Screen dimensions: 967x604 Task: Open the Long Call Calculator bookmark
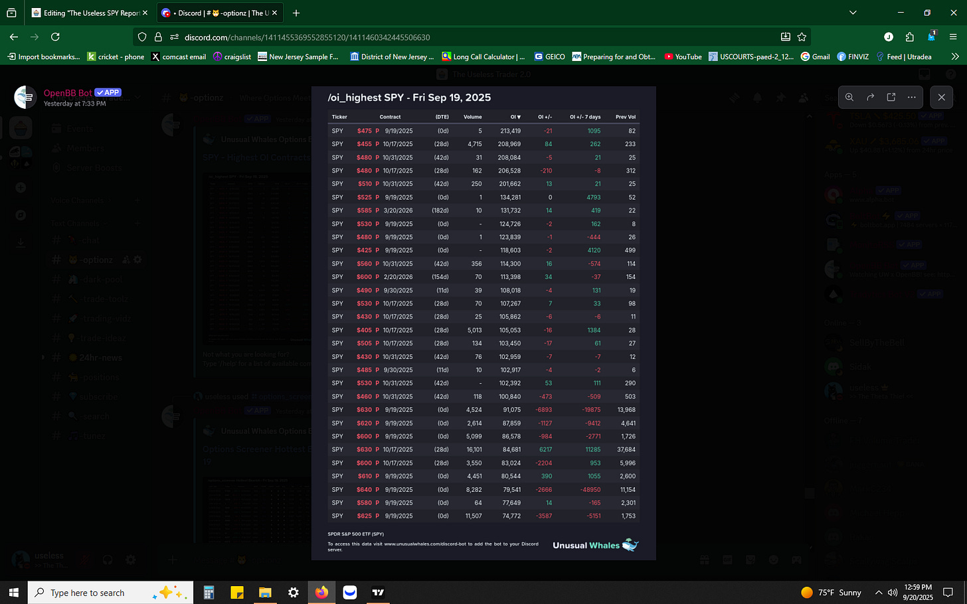coord(483,56)
